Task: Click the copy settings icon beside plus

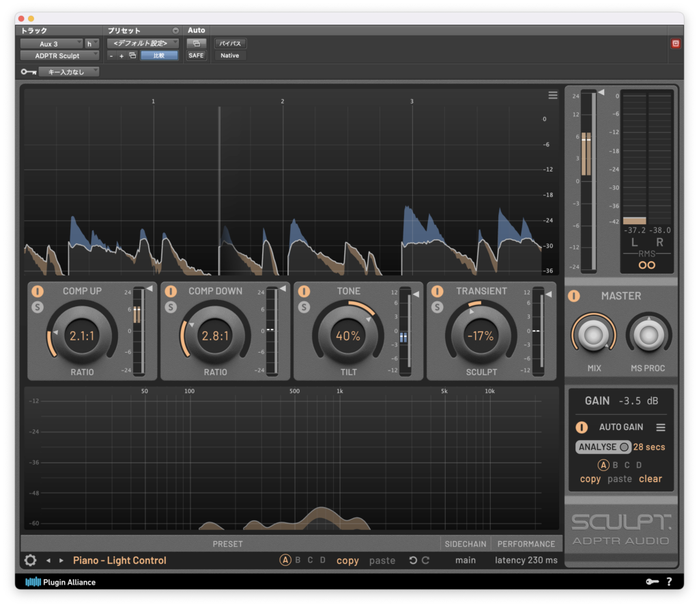Action: (x=132, y=55)
